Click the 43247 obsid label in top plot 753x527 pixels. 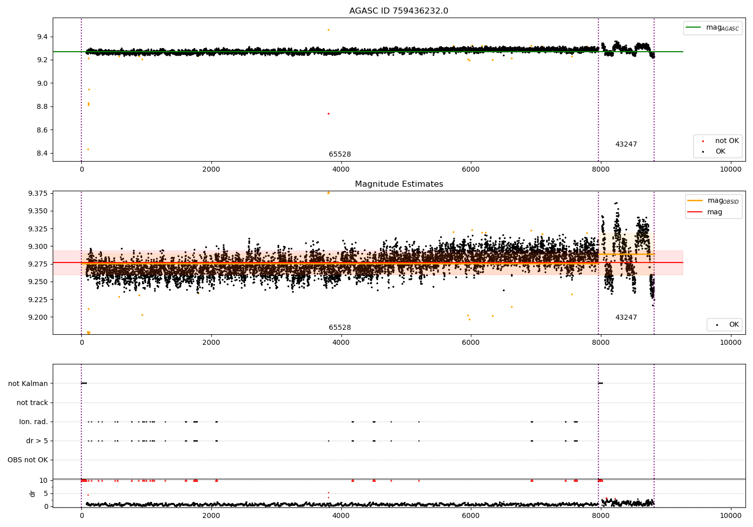point(626,145)
